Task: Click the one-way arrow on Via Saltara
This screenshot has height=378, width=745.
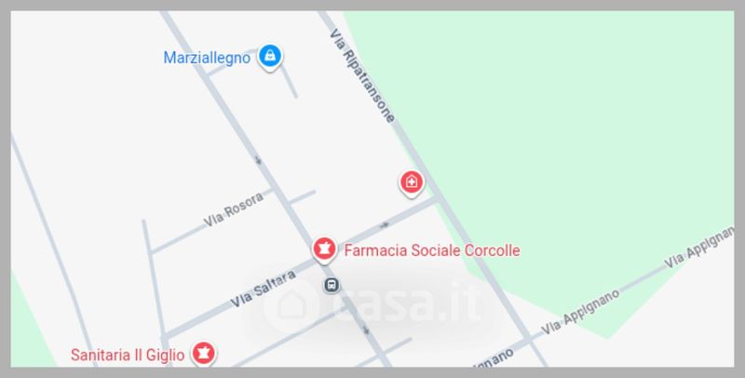Action: [x=385, y=224]
